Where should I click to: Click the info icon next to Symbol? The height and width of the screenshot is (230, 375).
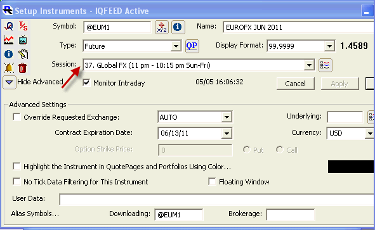click(178, 27)
